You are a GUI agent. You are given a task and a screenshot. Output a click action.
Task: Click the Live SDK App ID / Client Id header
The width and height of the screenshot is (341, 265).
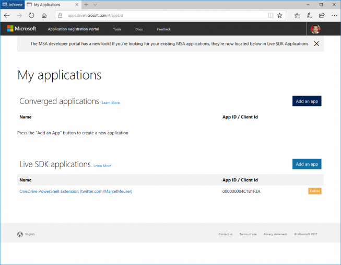click(x=240, y=180)
